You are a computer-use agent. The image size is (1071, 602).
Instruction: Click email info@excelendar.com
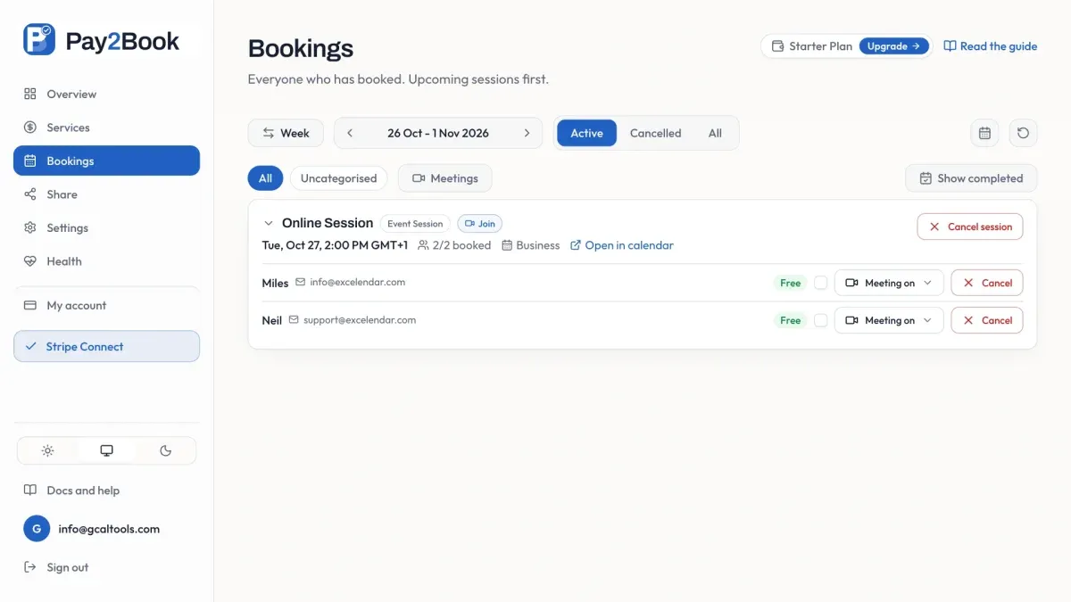pos(357,282)
